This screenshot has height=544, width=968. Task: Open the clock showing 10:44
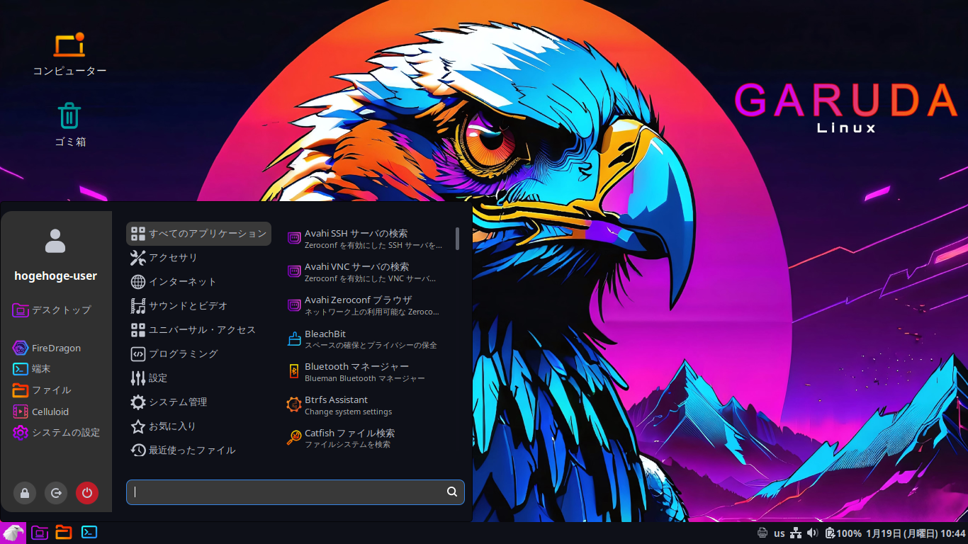pyautogui.click(x=916, y=533)
